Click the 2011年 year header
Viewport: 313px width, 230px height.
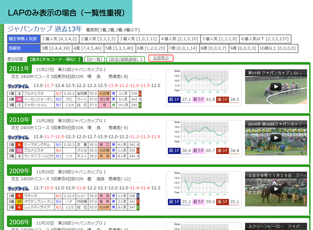[19, 69]
